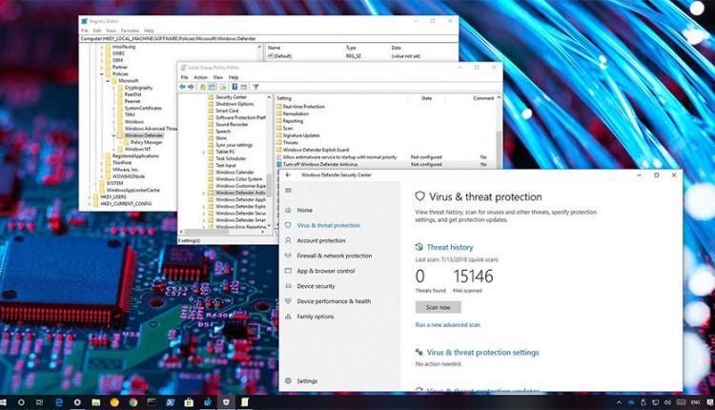Click the App & browser control window icon
The height and width of the screenshot is (410, 715).
point(288,271)
